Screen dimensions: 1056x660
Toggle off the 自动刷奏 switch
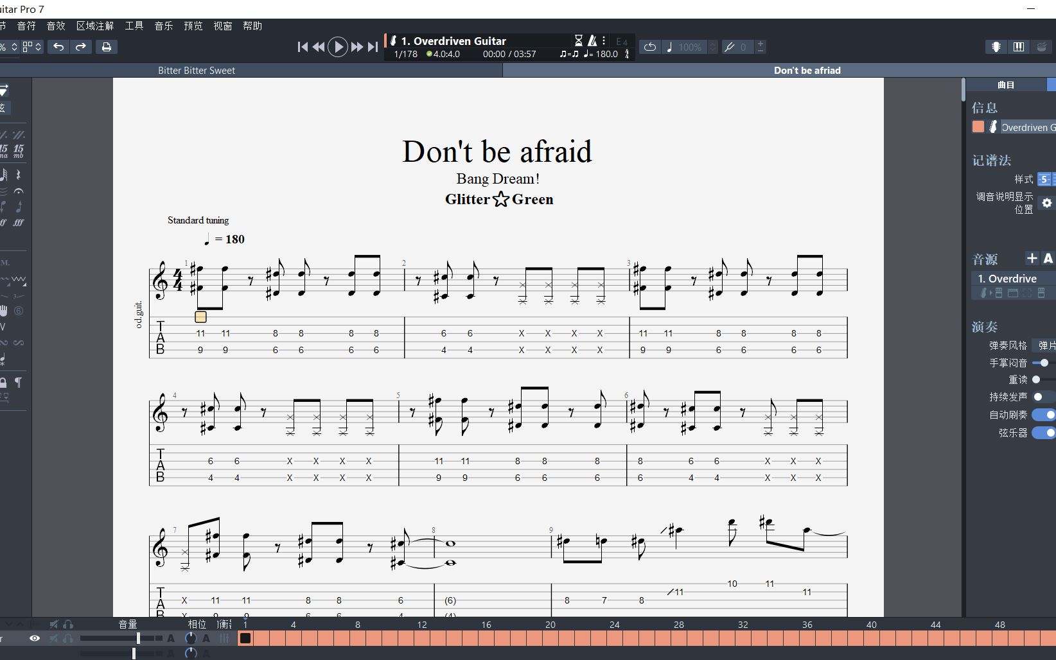(1044, 415)
